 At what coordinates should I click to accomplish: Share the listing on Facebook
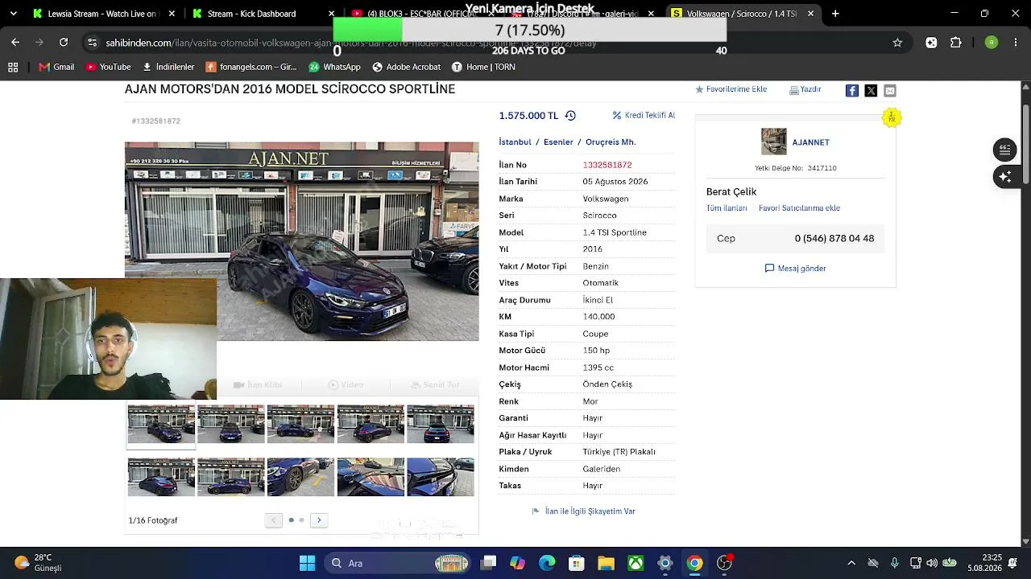[x=851, y=91]
